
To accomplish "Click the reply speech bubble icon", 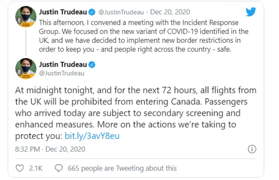I will click(x=59, y=168).
